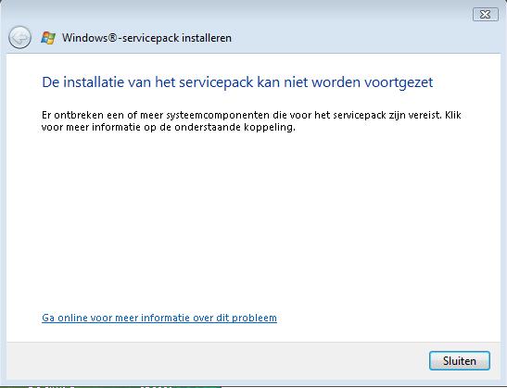Click the word 'servicepack' in the blue heading
This screenshot has height=388, width=507.
tap(216, 82)
